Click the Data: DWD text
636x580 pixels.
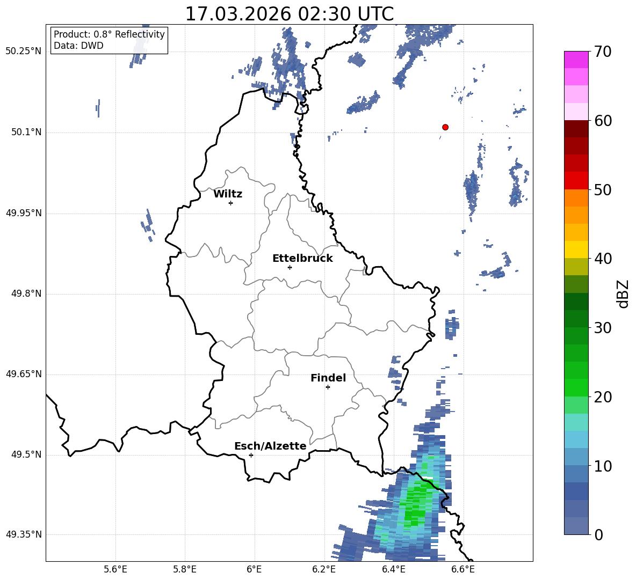[78, 46]
